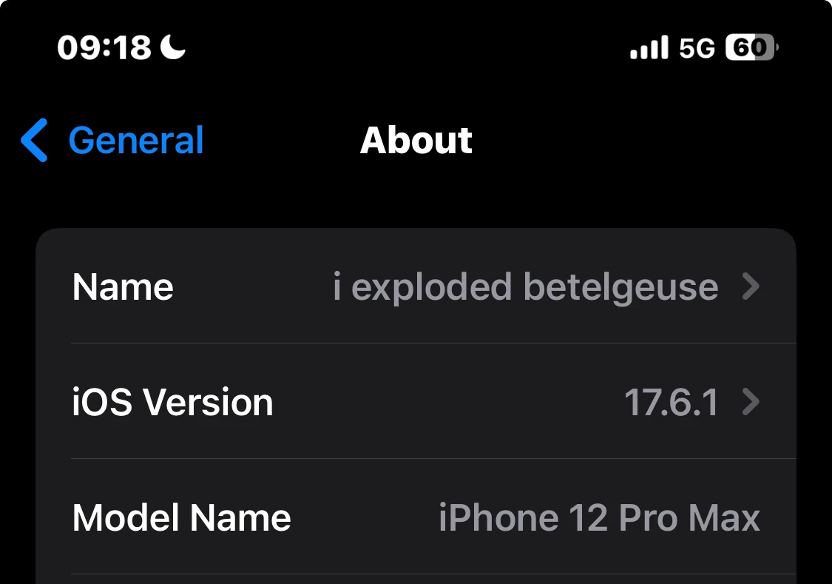The width and height of the screenshot is (832, 584).
Task: Open the Name settings row
Action: tap(416, 288)
